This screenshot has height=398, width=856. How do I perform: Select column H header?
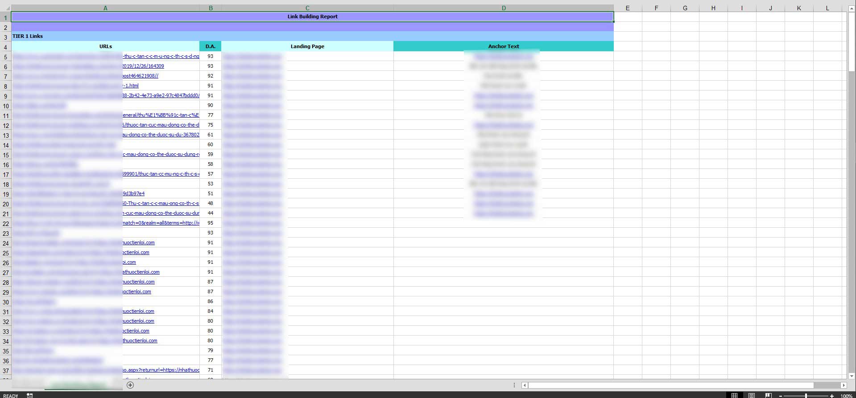point(713,8)
